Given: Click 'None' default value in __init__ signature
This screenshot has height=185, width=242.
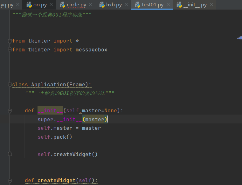Looking at the screenshot, I should [110, 111].
